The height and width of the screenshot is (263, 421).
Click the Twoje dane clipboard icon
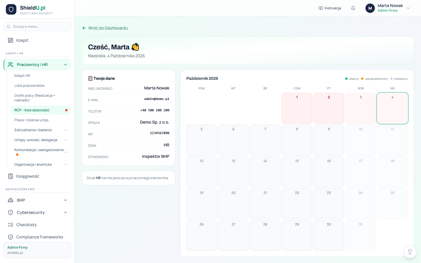click(90, 78)
